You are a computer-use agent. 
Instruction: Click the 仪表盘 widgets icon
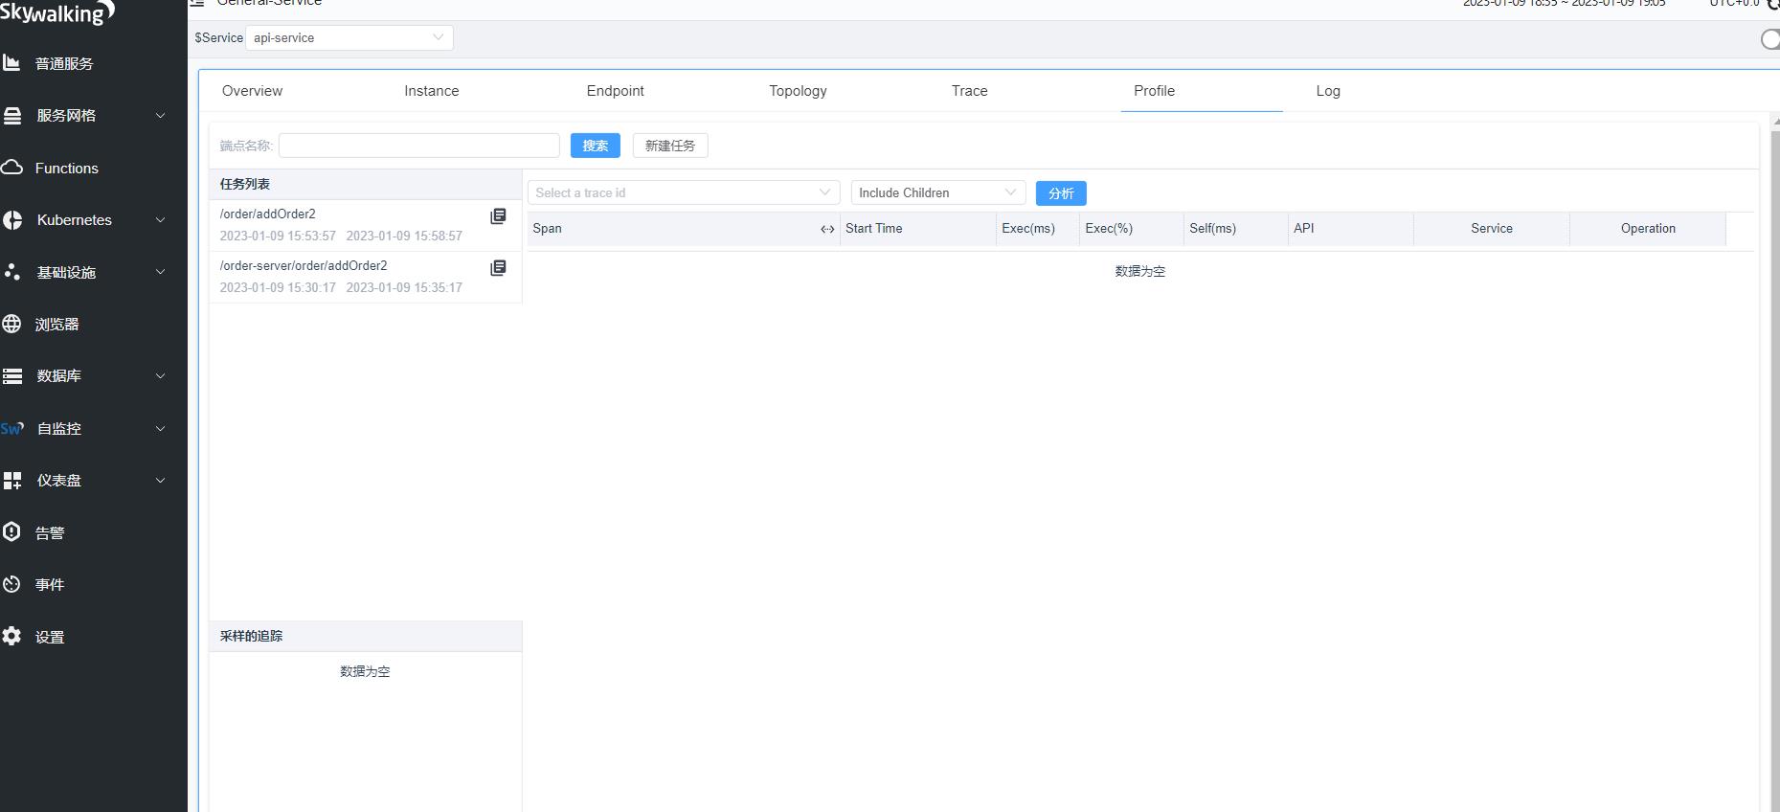click(x=12, y=481)
